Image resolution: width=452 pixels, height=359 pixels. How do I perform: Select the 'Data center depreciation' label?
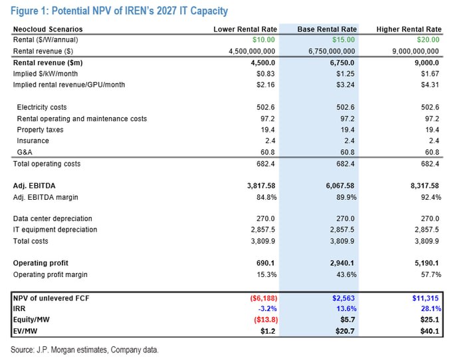tap(53, 218)
